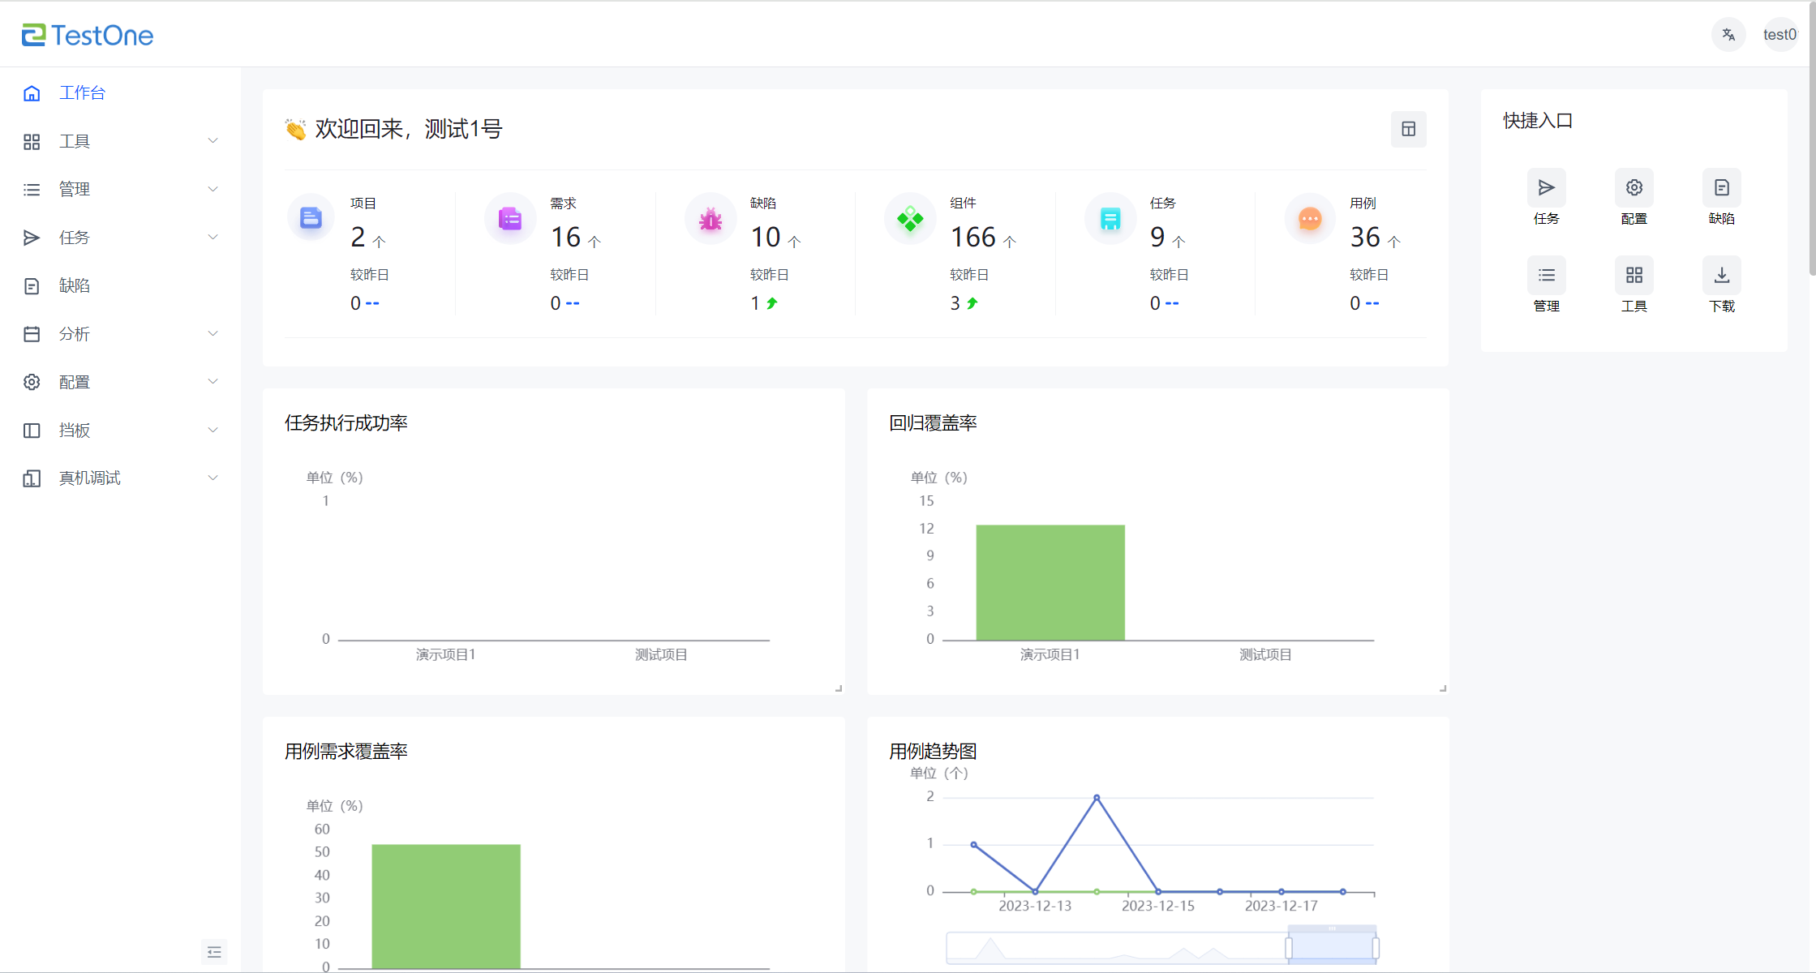This screenshot has height=973, width=1816.
Task: Open 缺陷 page from the sidebar
Action: coord(75,285)
